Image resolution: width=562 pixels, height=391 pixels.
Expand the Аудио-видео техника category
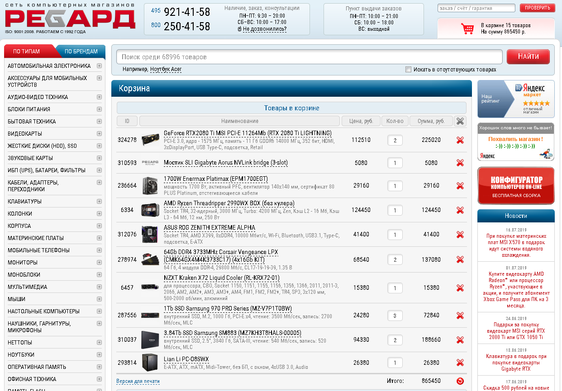99,97
